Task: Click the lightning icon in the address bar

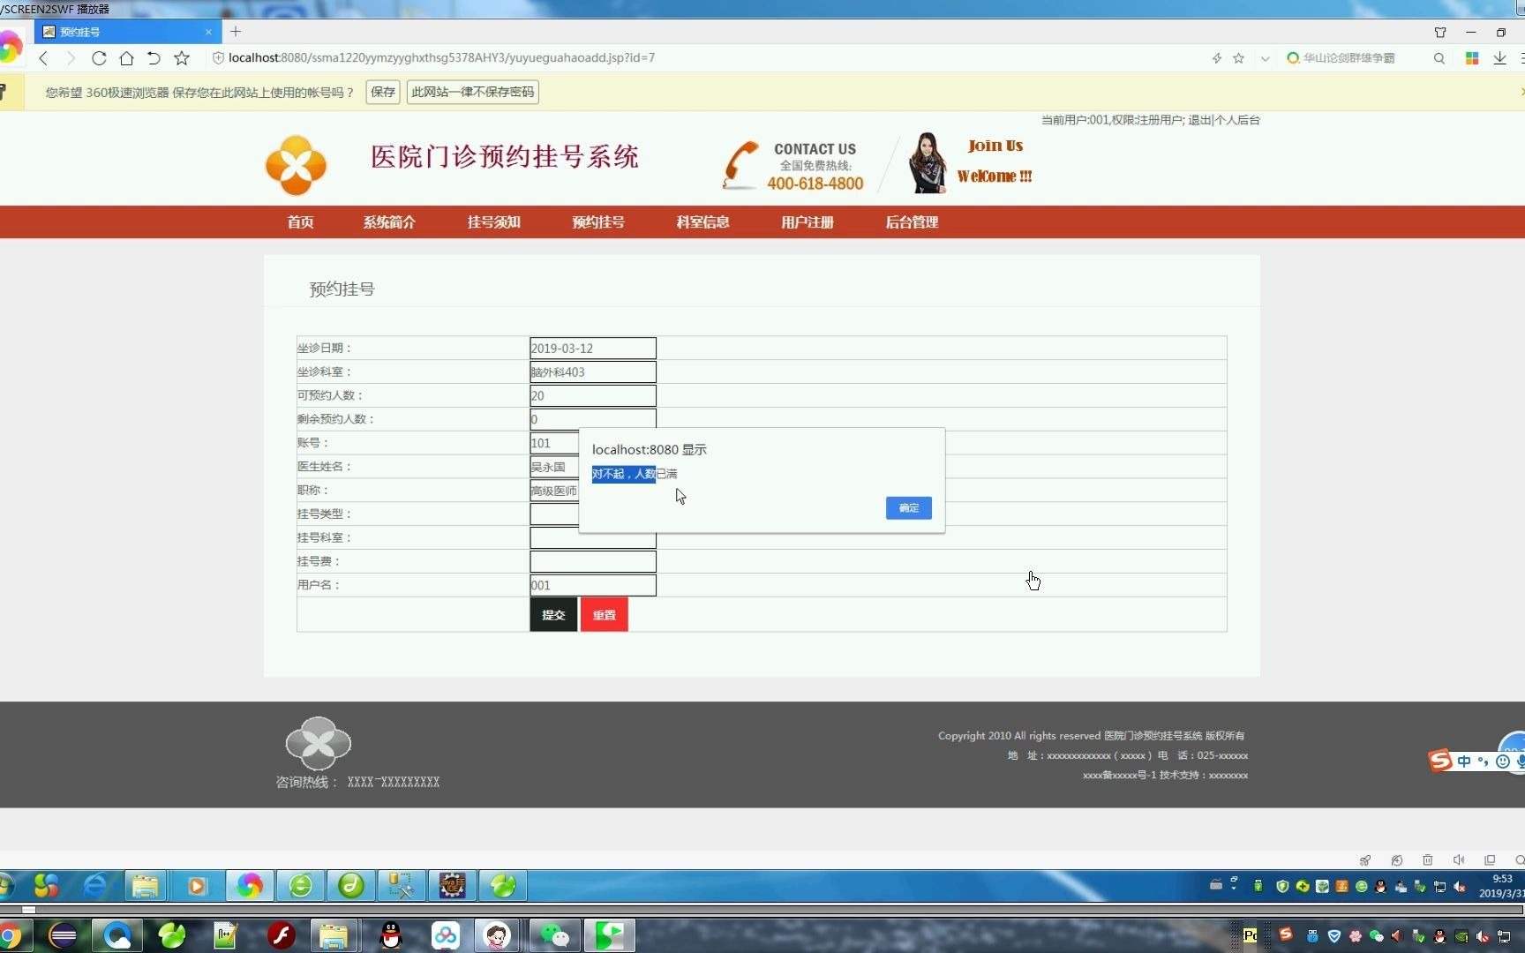Action: 1216,58
